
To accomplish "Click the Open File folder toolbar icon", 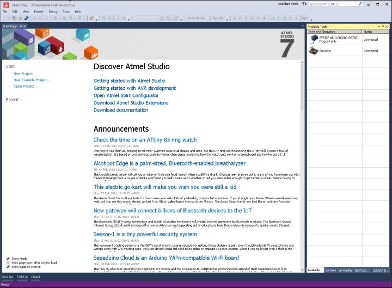I will pyautogui.click(x=15, y=19).
